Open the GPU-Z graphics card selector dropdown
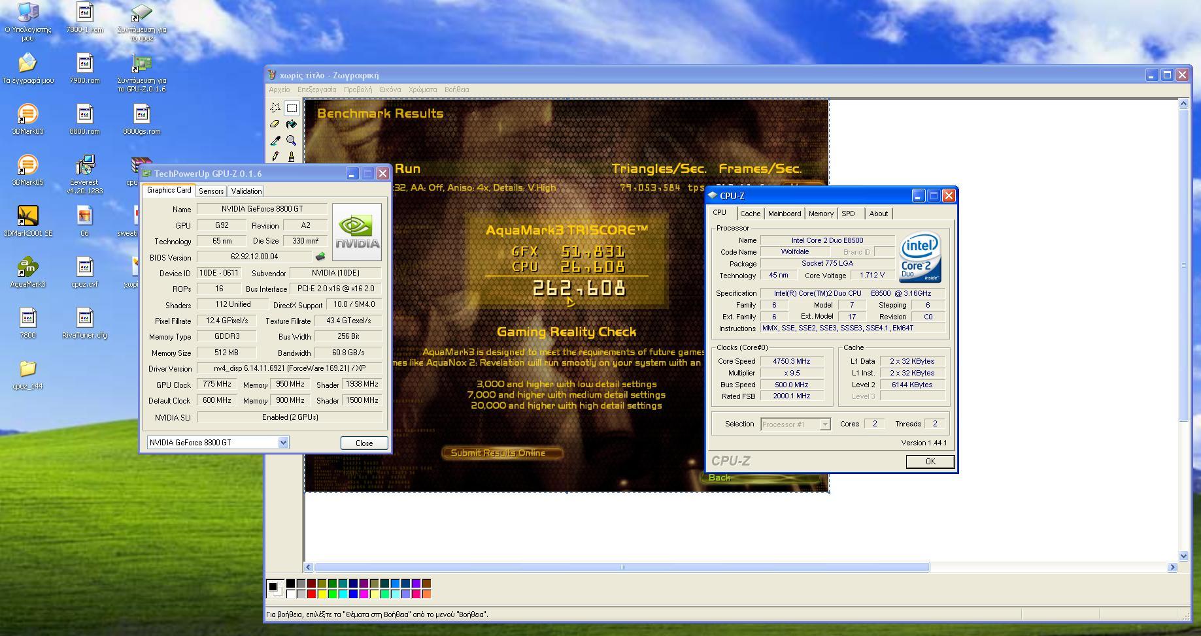Viewport: 1201px width, 636px height. click(x=283, y=443)
